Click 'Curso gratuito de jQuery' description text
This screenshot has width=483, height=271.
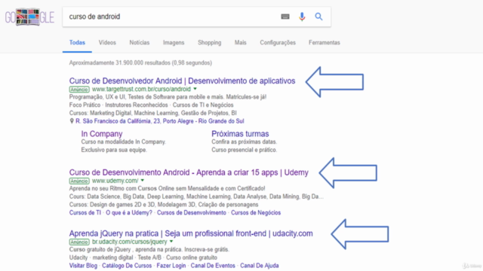point(149,249)
